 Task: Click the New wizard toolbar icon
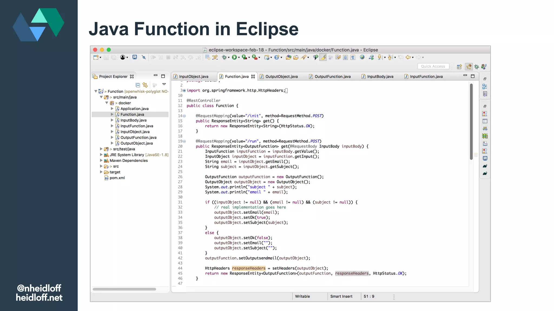pos(96,57)
